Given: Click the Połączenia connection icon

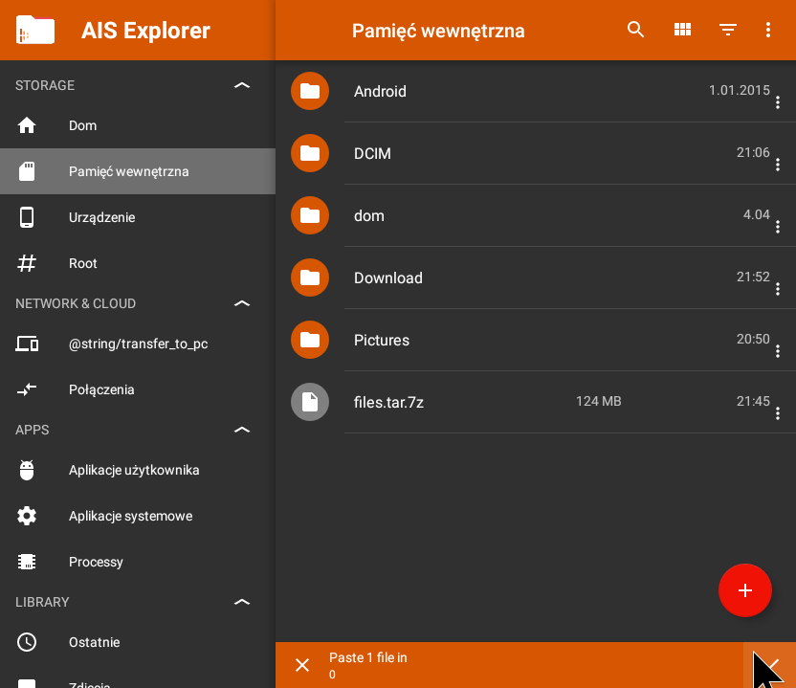Looking at the screenshot, I should tap(26, 389).
